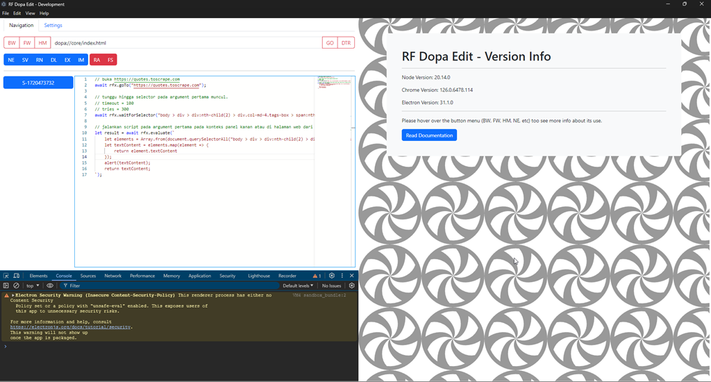
Task: Click the No Issues indicator
Action: coord(331,286)
